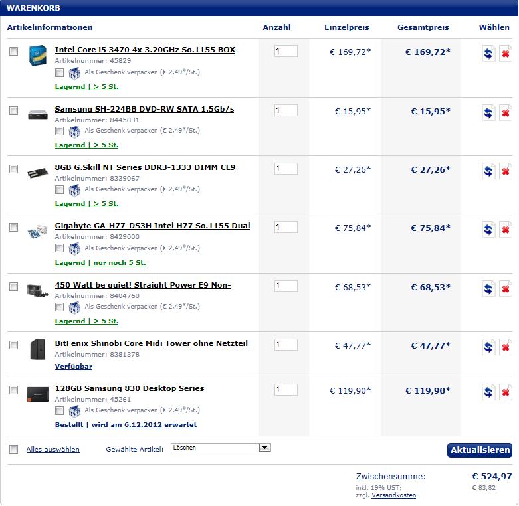Select the Samsung SH-224BB row checkbox

click(13, 110)
